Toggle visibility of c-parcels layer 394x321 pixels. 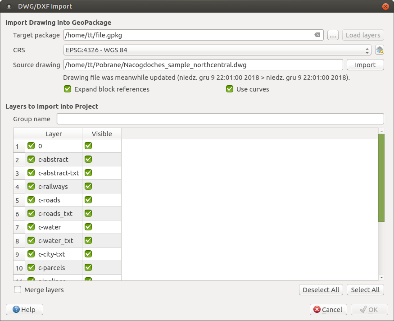pyautogui.click(x=88, y=267)
